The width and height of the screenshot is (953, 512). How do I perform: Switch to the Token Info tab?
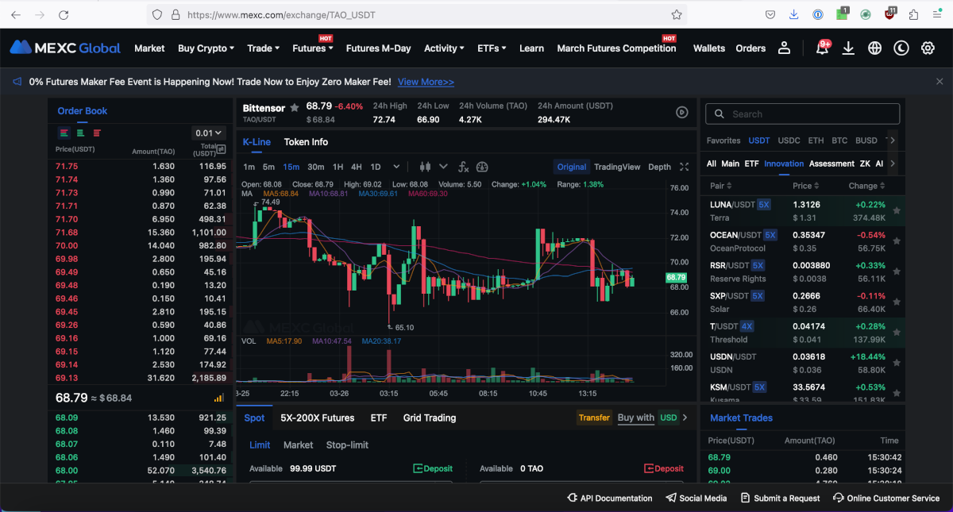click(306, 142)
